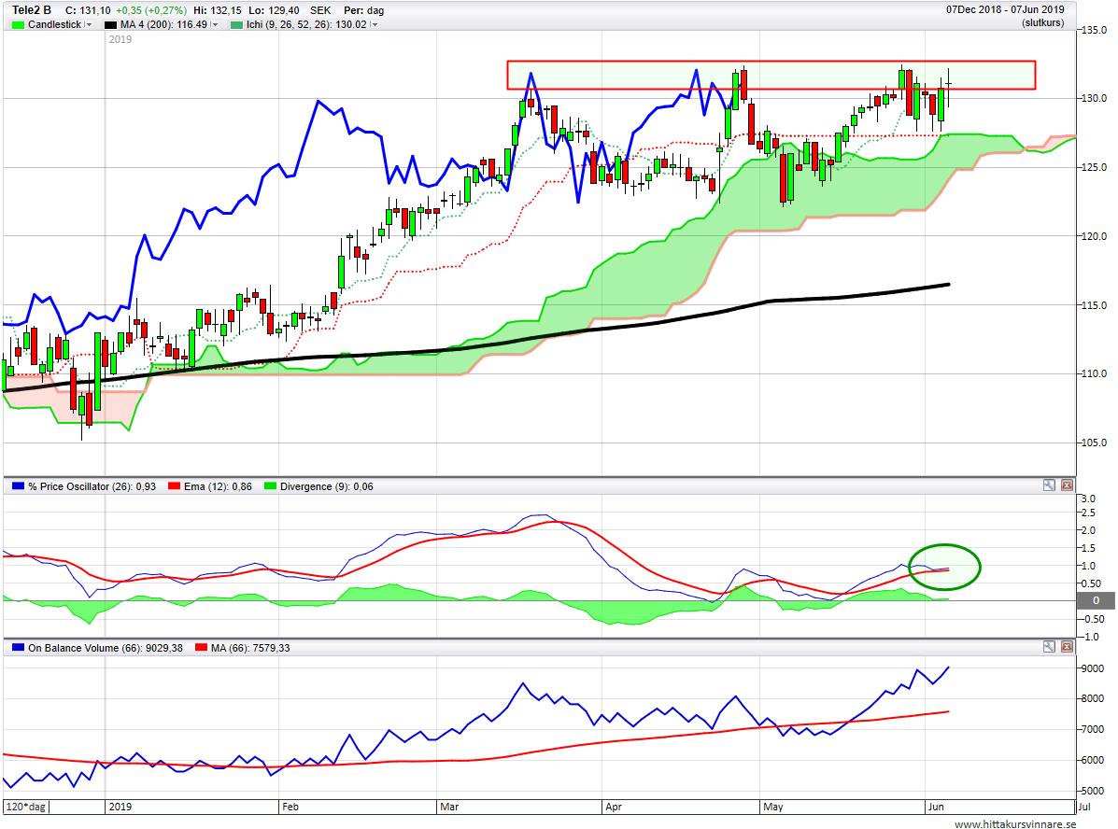Open the Candlestick chart type dropdown
Image resolution: width=1118 pixels, height=829 pixels.
(89, 24)
